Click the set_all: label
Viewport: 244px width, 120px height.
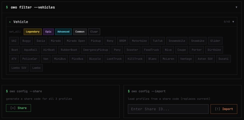tap(15, 32)
